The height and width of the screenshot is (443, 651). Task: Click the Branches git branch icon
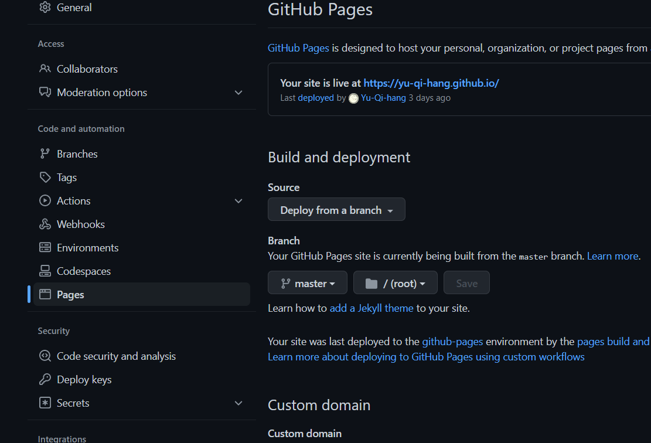tap(45, 154)
